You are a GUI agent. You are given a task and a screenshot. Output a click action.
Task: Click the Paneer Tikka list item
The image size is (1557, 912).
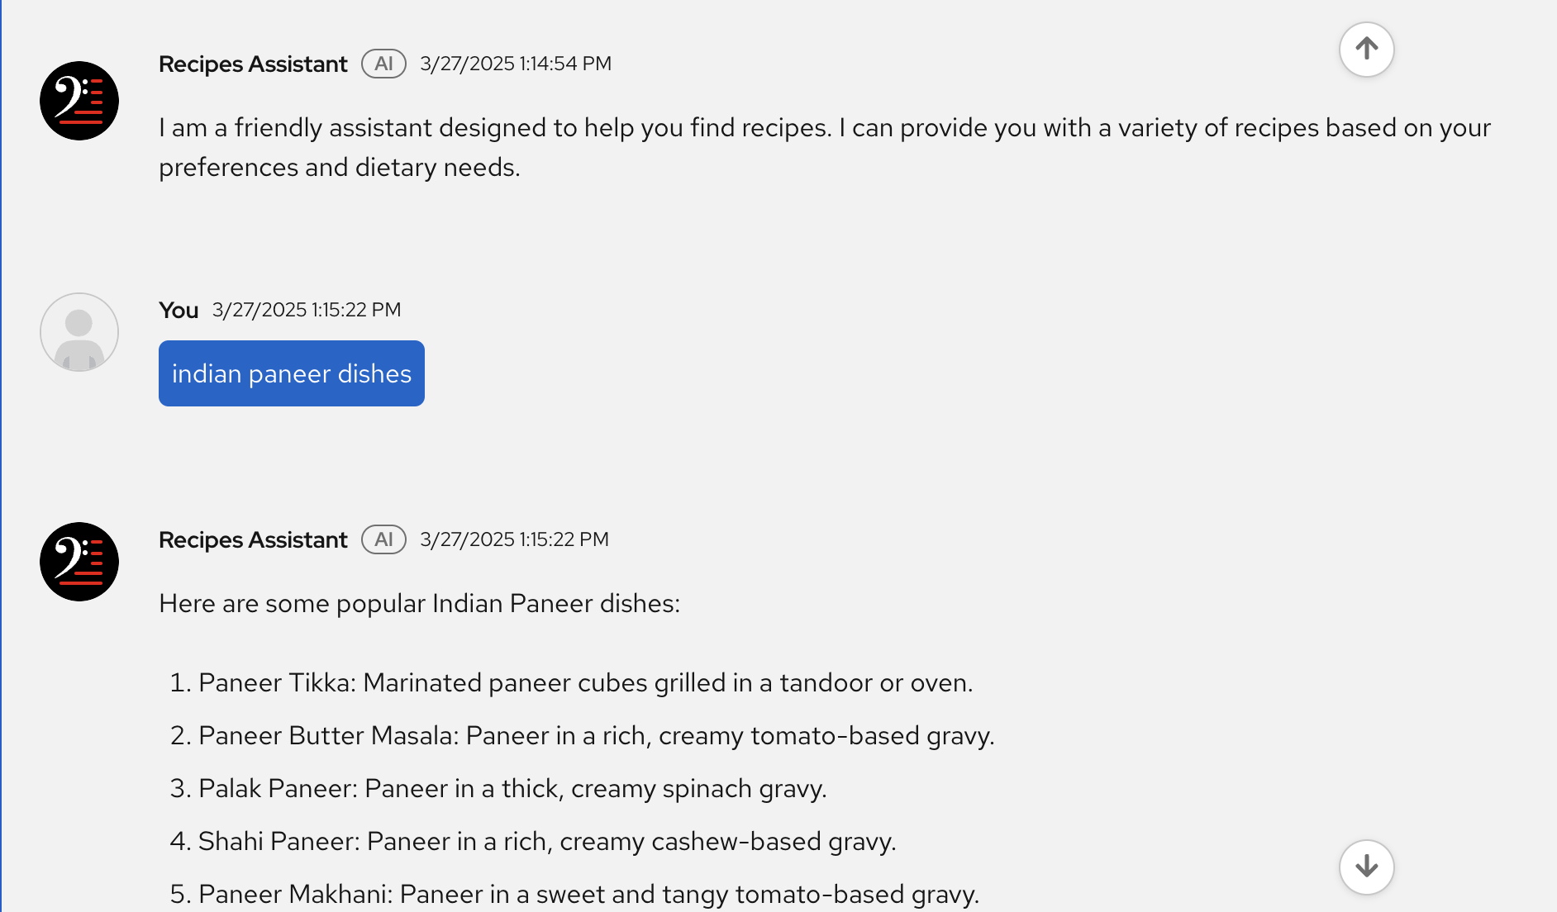[x=571, y=683]
